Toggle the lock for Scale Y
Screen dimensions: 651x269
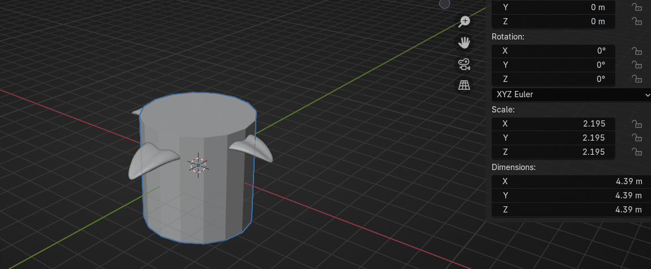pos(637,138)
